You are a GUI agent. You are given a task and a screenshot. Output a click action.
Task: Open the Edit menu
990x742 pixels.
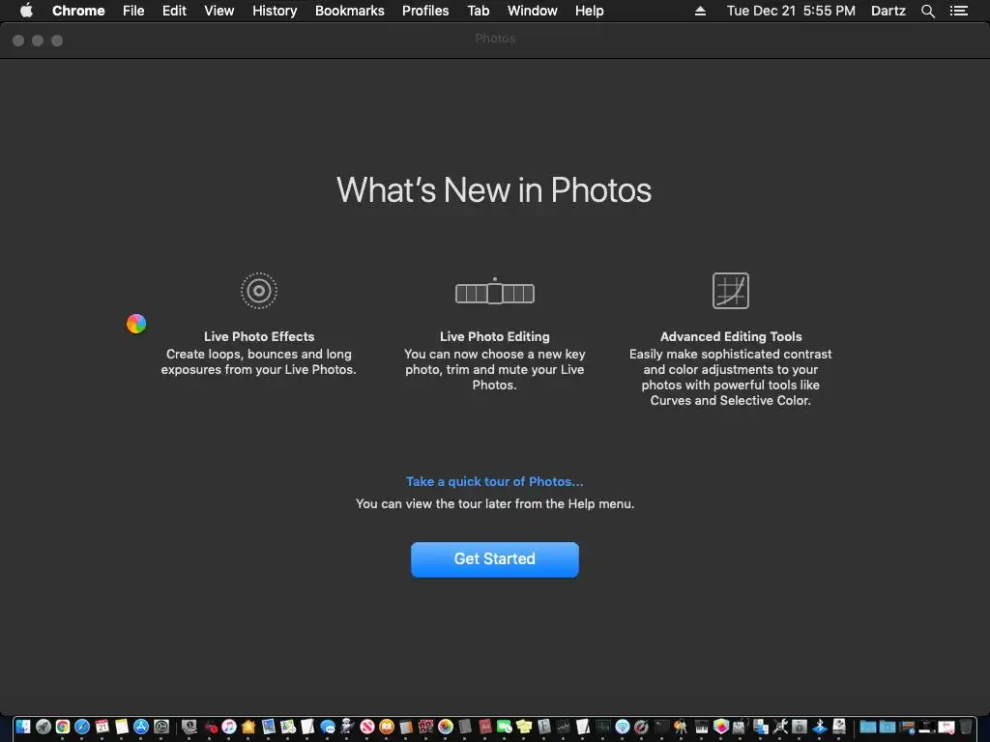tap(174, 11)
